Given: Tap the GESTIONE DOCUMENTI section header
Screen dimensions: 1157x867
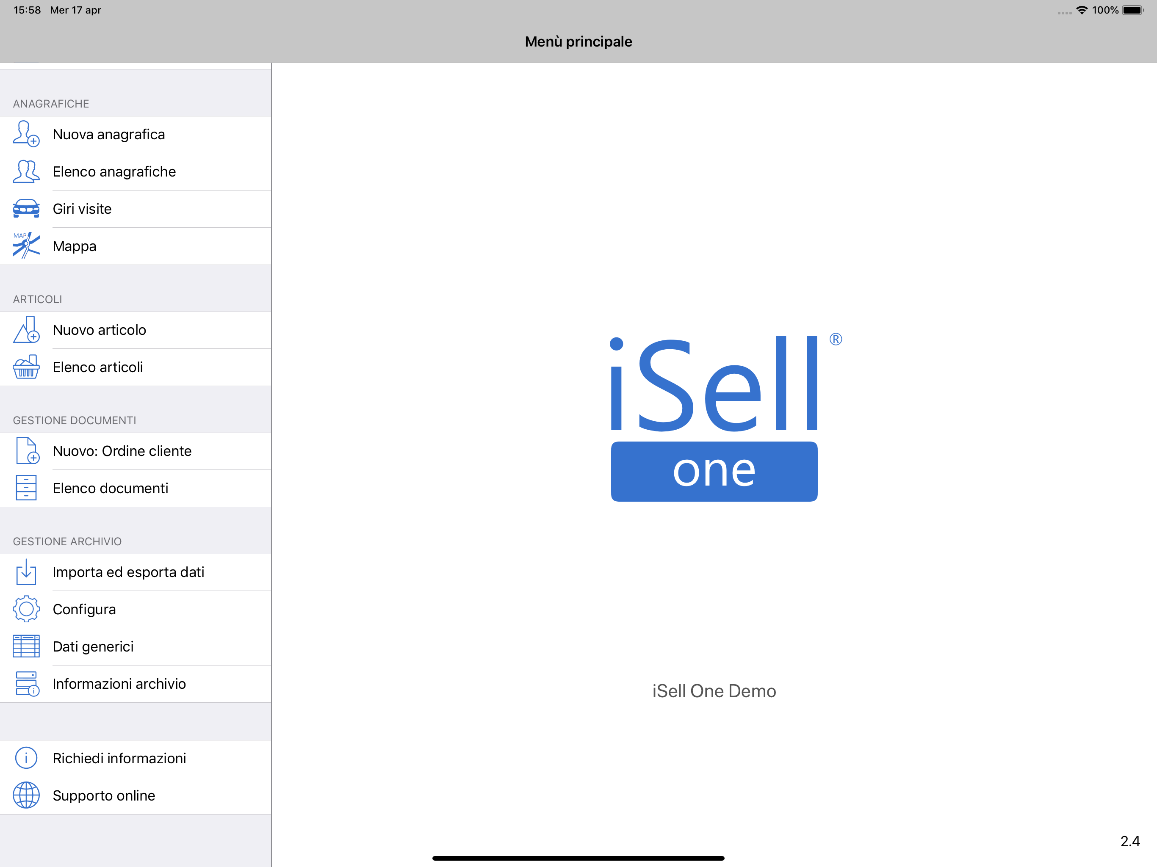Looking at the screenshot, I should pyautogui.click(x=75, y=420).
